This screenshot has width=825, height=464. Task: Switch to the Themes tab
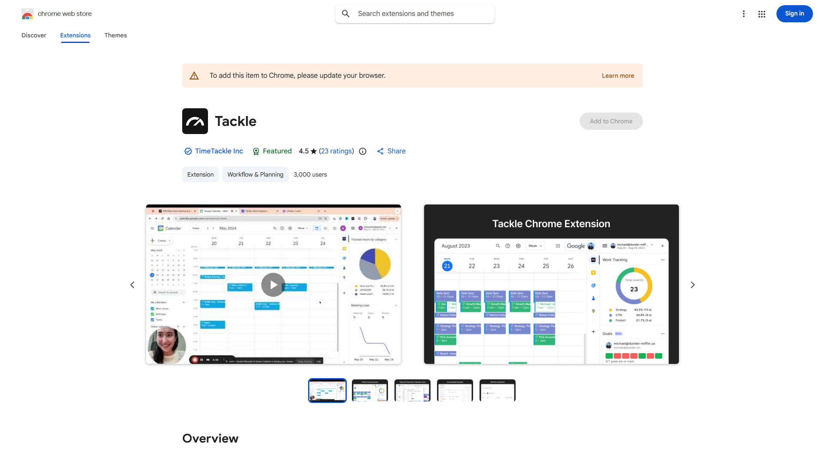tap(116, 35)
